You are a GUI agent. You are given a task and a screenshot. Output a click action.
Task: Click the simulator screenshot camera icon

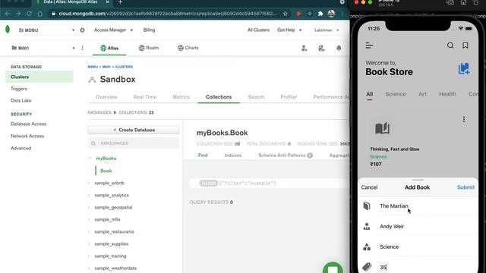pos(450,2)
